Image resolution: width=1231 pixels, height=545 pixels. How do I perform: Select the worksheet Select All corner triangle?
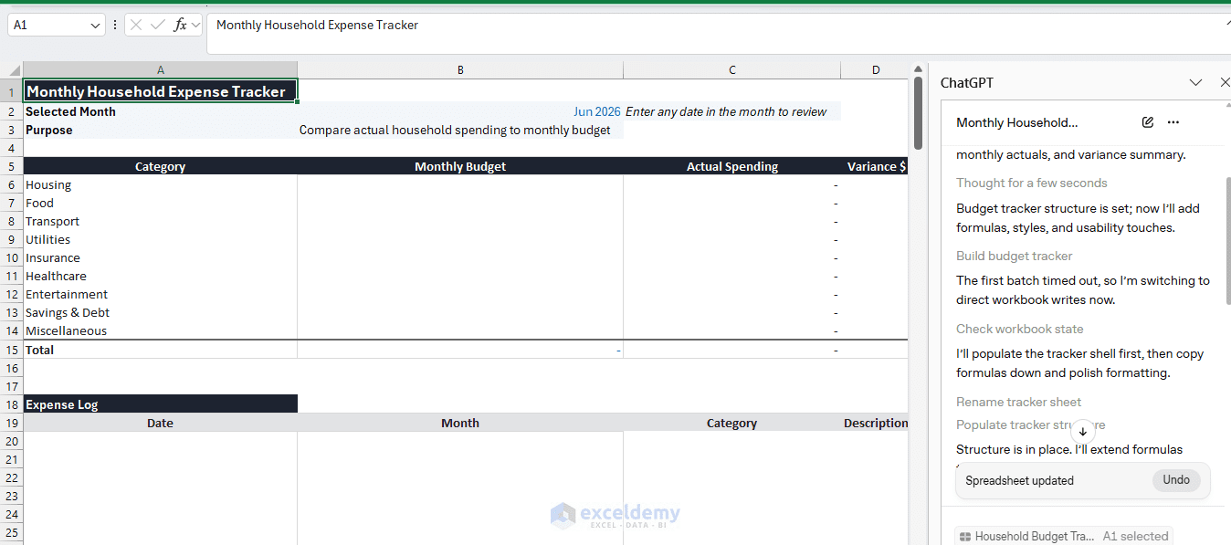(x=12, y=70)
